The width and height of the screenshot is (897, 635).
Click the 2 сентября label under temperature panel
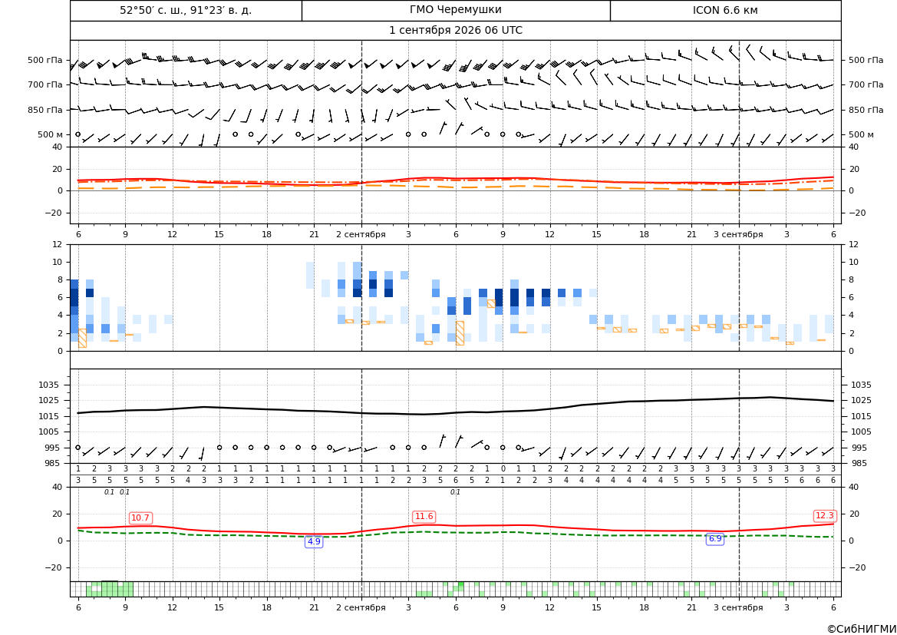click(x=361, y=234)
